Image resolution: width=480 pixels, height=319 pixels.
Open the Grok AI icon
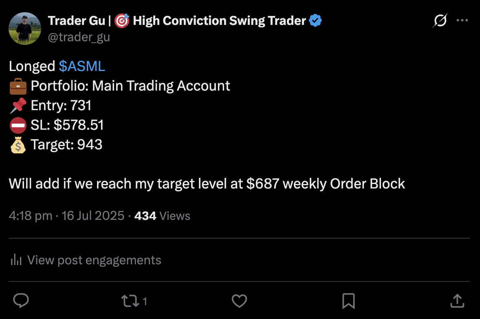(x=440, y=21)
